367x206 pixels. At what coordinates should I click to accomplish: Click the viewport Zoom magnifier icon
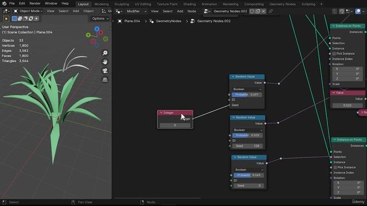[x=105, y=53]
